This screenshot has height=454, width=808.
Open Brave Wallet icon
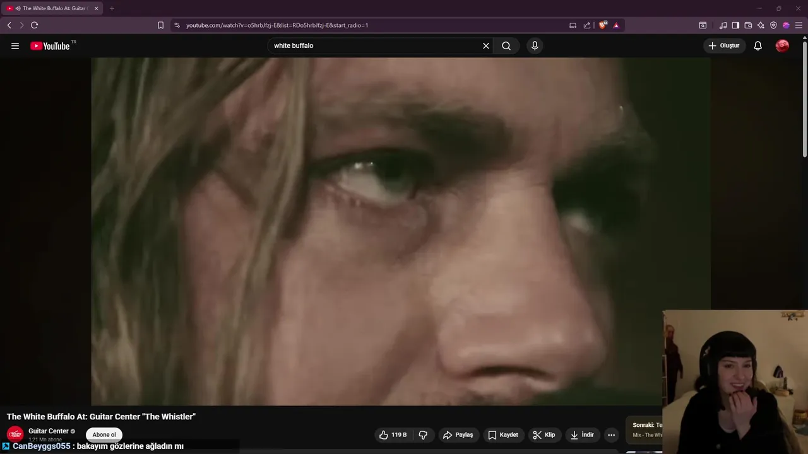(748, 25)
